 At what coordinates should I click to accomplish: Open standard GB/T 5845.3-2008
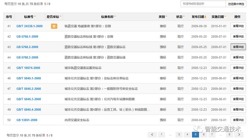pos(29,99)
